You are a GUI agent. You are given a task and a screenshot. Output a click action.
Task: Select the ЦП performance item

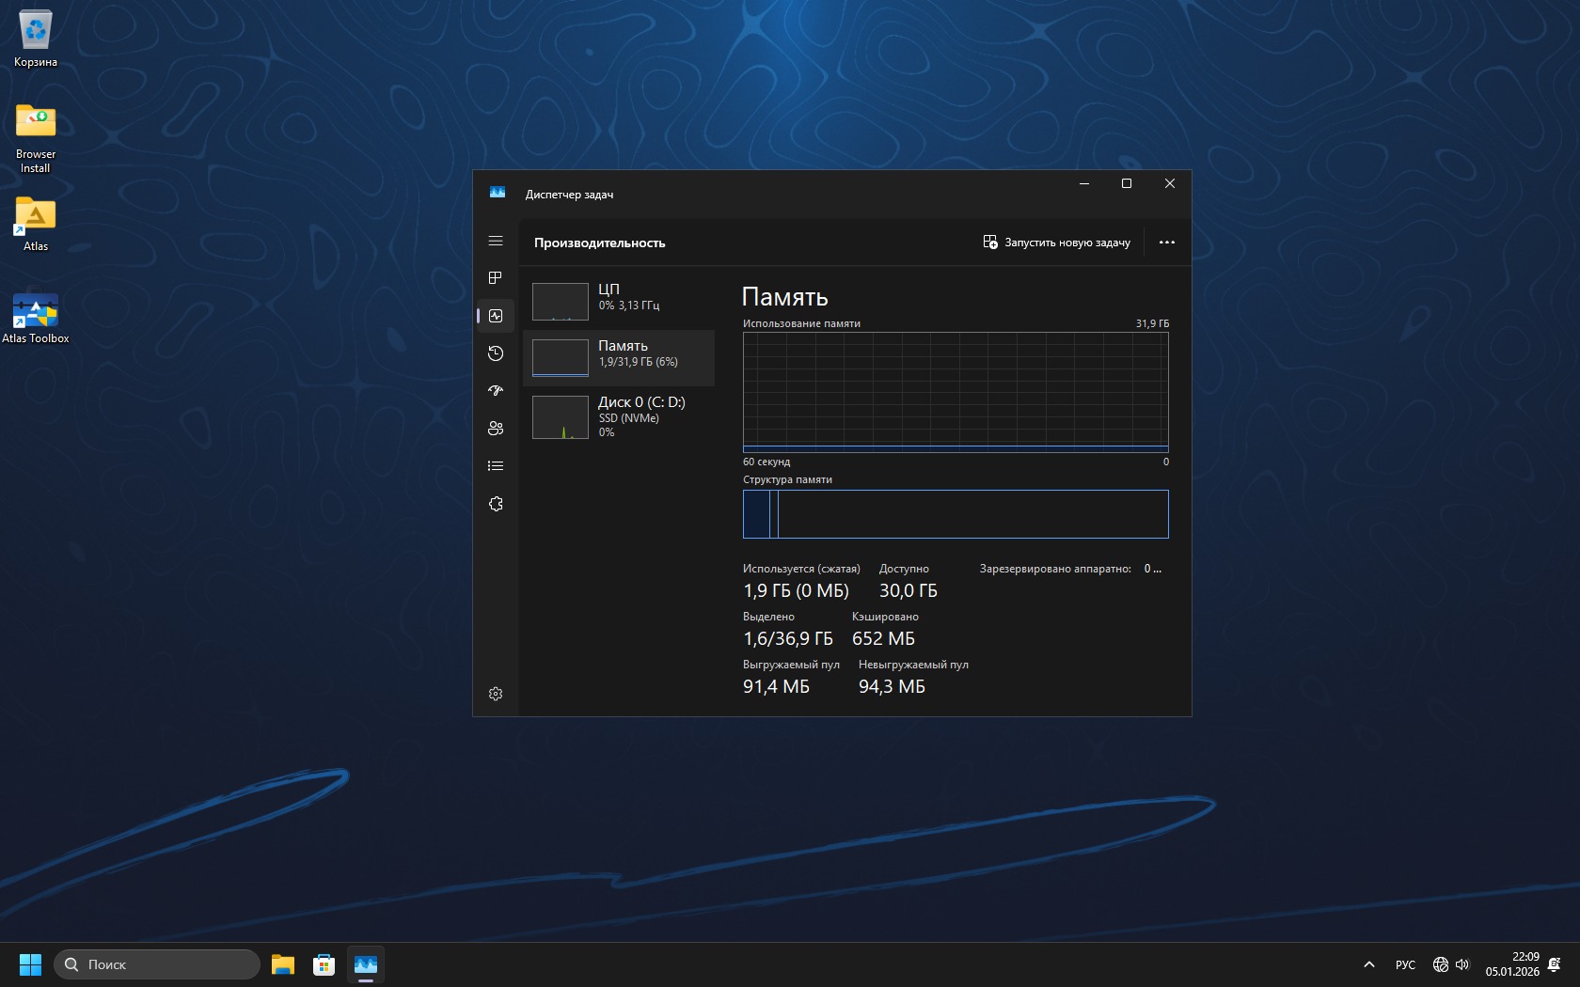[619, 302]
